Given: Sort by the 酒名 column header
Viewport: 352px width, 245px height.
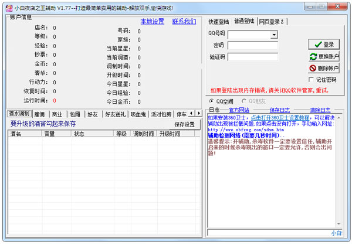Looking at the screenshot, I should pos(25,134).
